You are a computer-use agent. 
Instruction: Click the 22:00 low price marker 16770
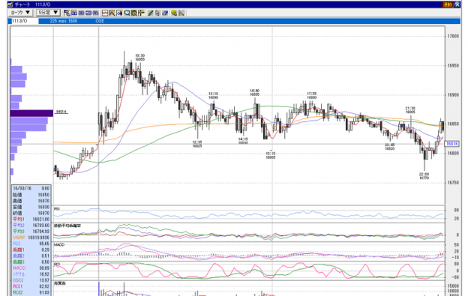pyautogui.click(x=424, y=176)
